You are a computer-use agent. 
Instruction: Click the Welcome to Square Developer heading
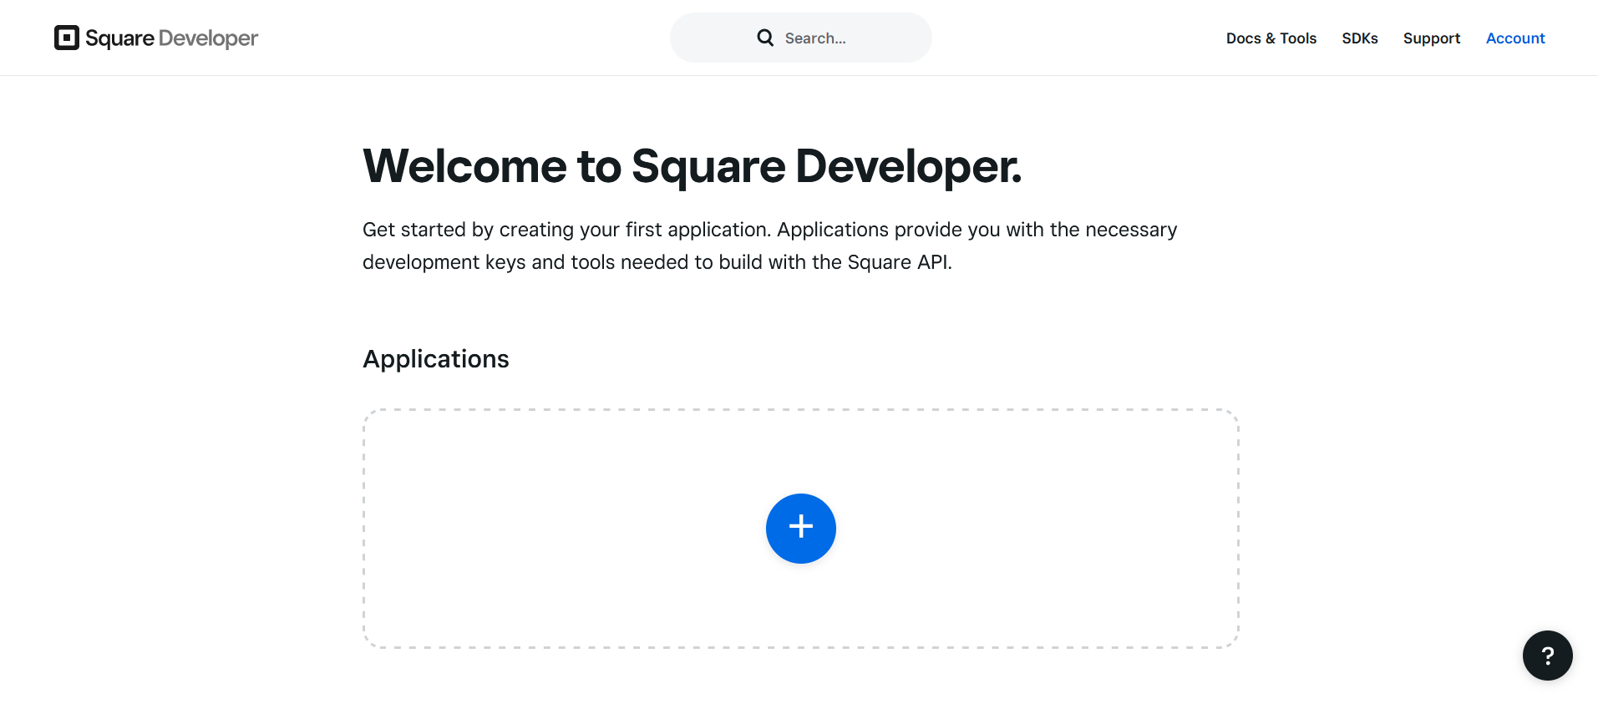tap(692, 166)
